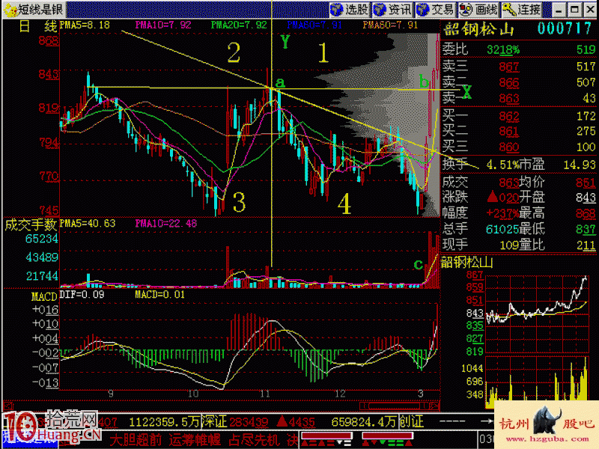The width and height of the screenshot is (599, 449).
Task: Click the 日线 daily chart period label
Action: coord(38,26)
